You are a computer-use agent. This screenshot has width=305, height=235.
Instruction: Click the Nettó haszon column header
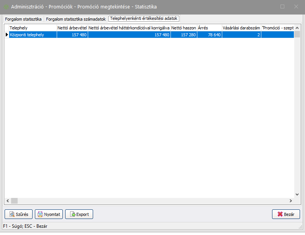[184, 28]
